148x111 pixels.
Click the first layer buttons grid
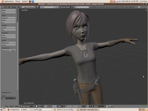click(x=69, y=106)
